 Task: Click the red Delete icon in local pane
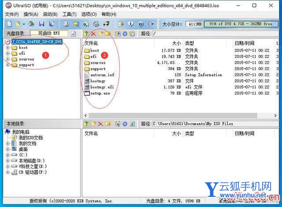coord(100,124)
